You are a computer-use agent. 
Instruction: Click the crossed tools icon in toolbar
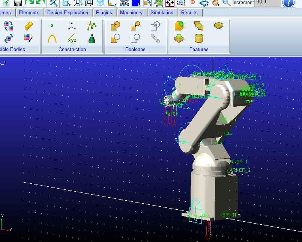tap(53, 3)
